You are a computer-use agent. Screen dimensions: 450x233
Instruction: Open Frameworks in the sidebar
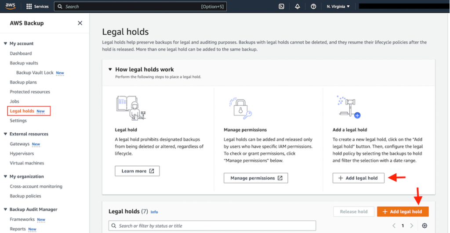[x=22, y=219]
